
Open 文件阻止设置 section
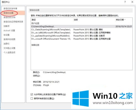point(9,48)
